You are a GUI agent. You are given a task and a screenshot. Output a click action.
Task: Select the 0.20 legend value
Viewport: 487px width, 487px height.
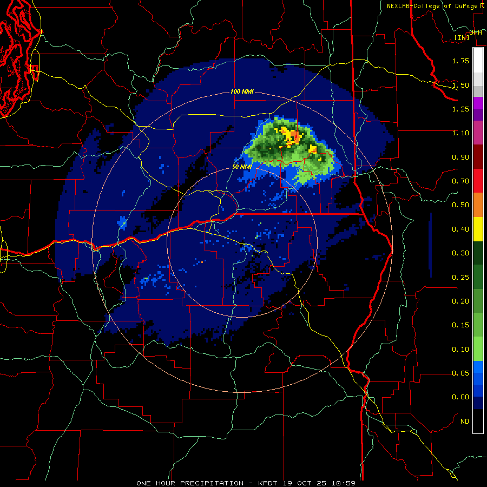coord(460,301)
